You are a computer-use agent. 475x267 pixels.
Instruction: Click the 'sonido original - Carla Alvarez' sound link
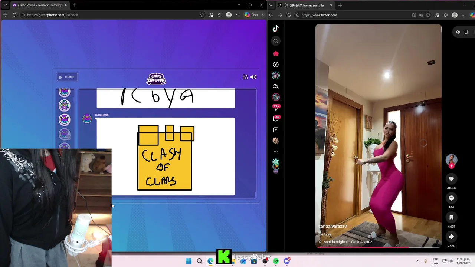[x=348, y=242]
